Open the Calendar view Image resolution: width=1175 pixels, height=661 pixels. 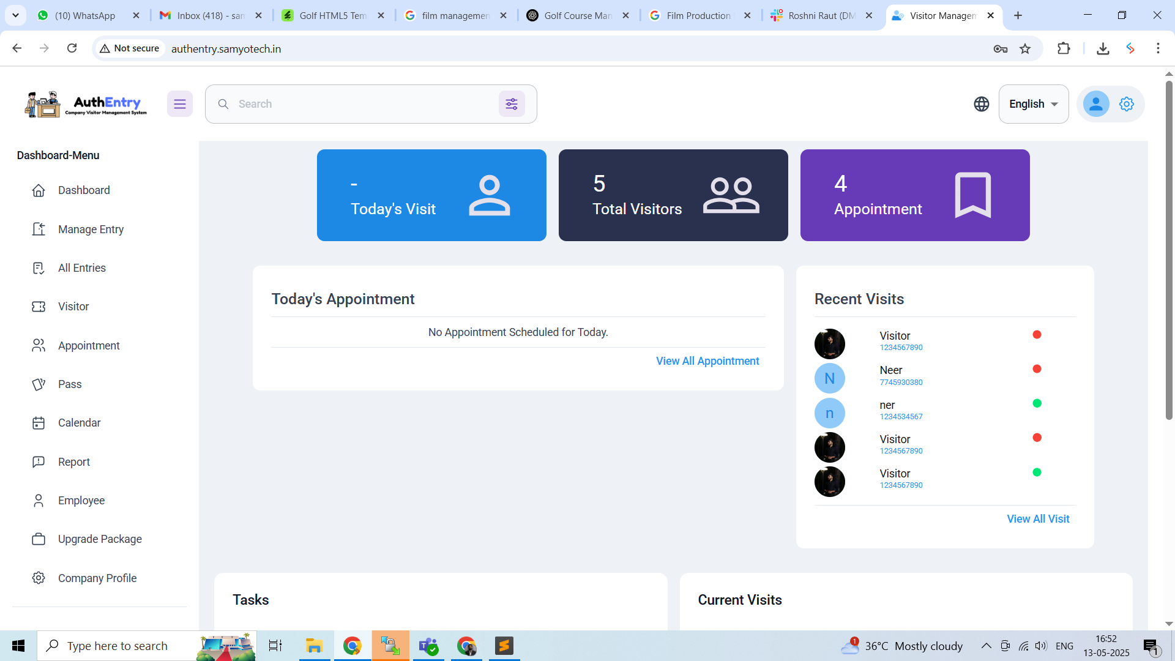click(80, 422)
